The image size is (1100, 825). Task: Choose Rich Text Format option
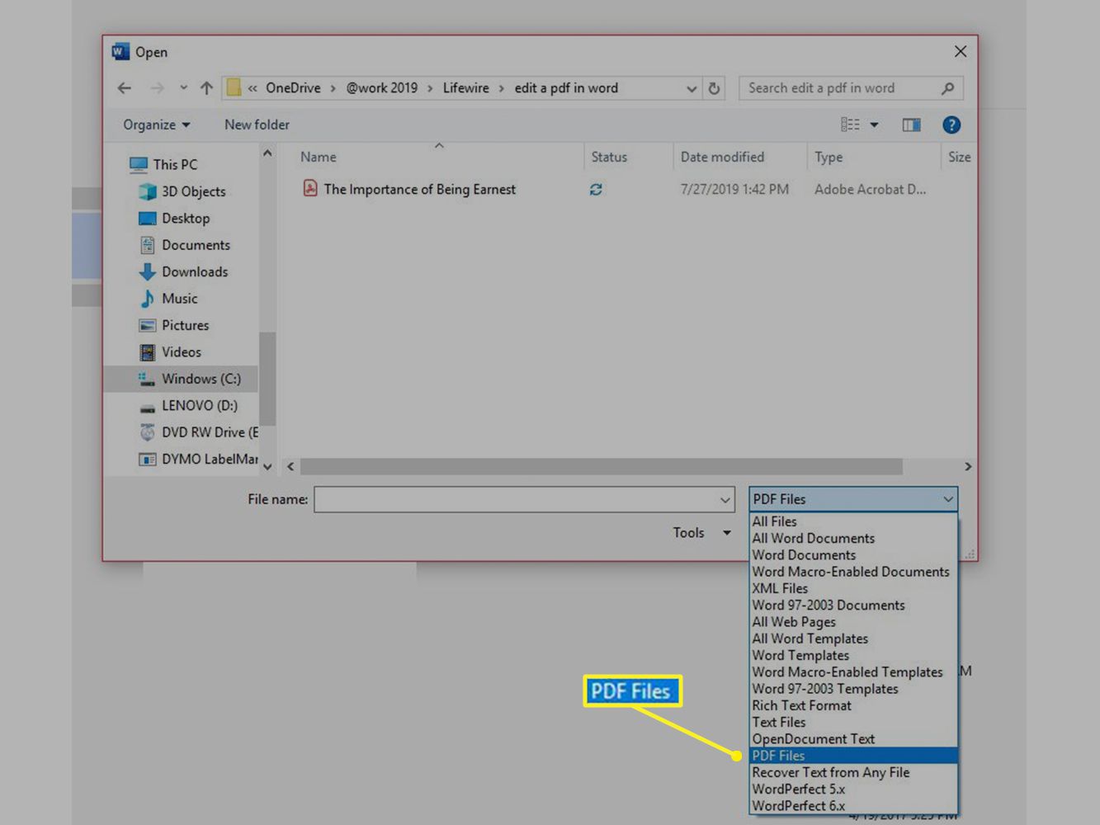(x=853, y=705)
